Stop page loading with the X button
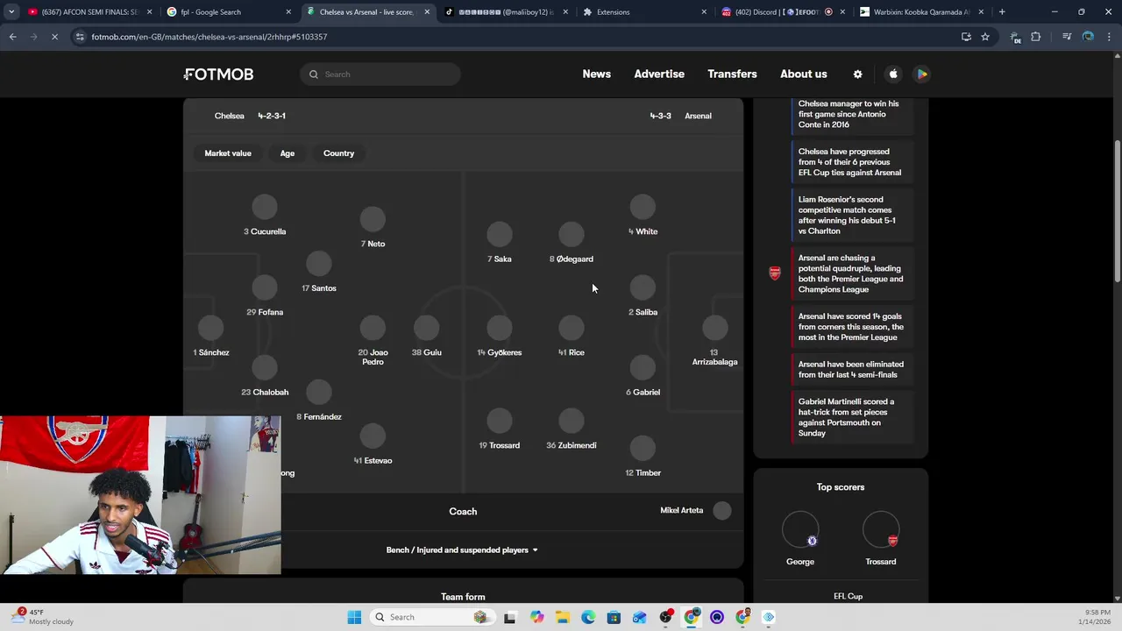This screenshot has height=631, width=1122. coord(55,37)
